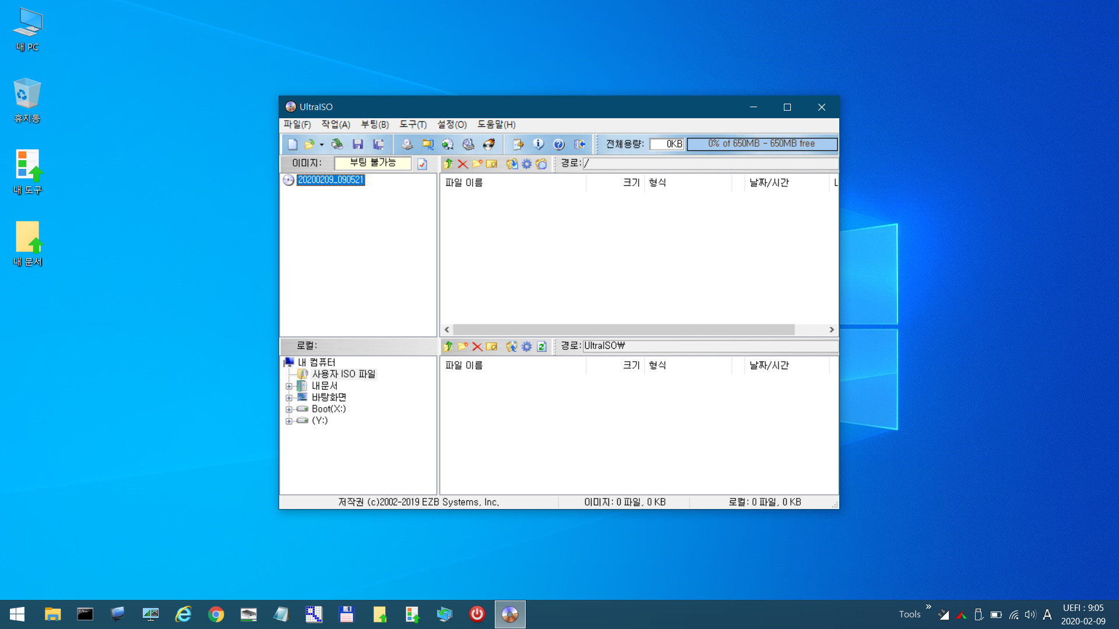Click the image pane Up folder icon
Viewport: 1119px width, 629px height.
point(448,164)
